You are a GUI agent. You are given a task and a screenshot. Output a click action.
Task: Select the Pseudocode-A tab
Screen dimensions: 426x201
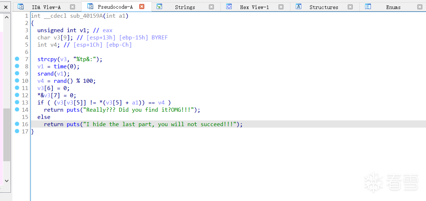point(115,7)
